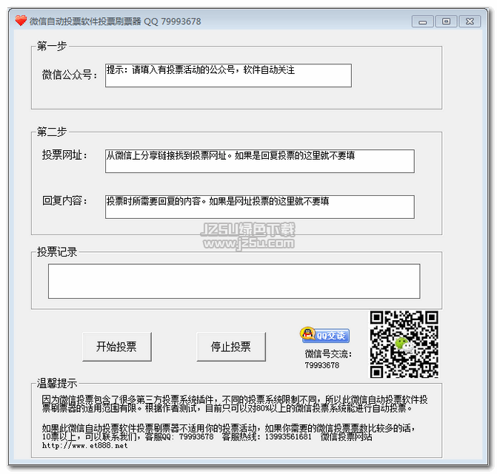Click the 第二步 group title
Screen dimensions: 497x474
(52, 132)
